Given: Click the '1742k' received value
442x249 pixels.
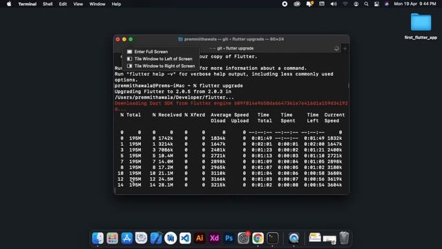Looking at the screenshot, I should pyautogui.click(x=166, y=138).
